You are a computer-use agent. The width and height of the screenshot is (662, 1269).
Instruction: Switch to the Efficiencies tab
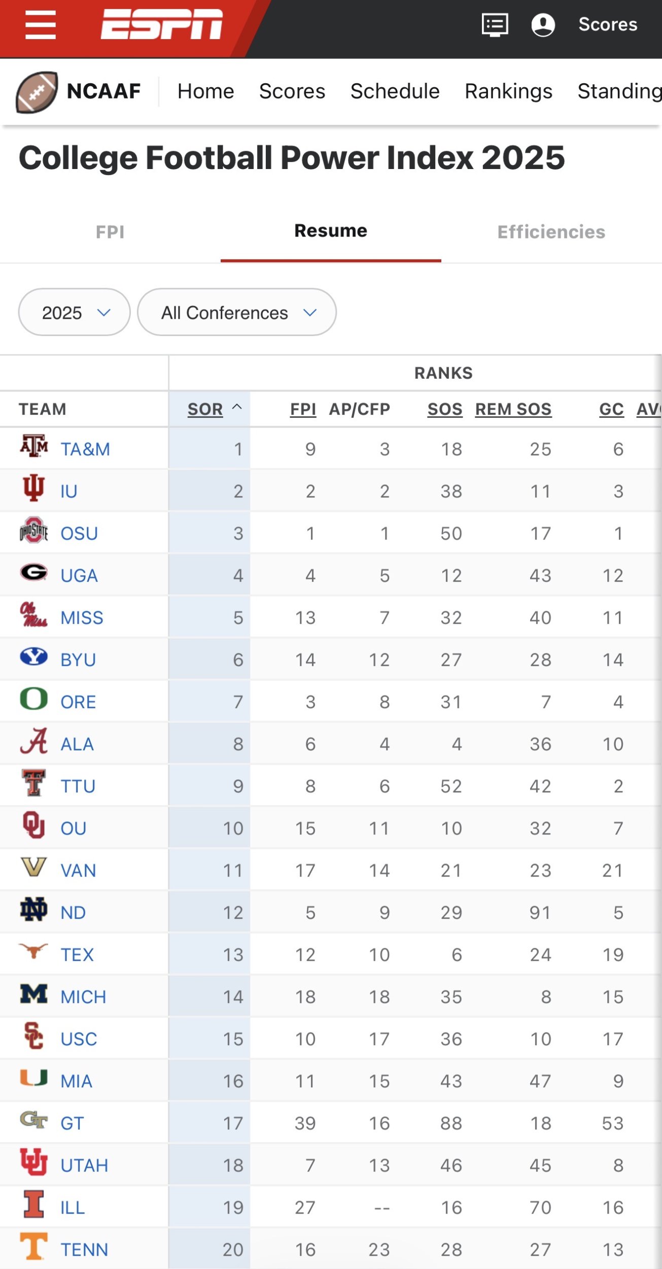(x=551, y=232)
